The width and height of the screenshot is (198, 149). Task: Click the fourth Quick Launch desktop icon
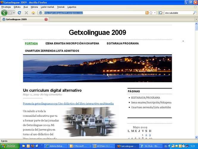click(37, 146)
